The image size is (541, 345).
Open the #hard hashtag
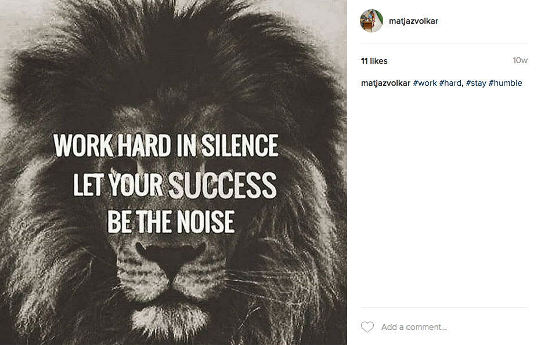pos(450,83)
